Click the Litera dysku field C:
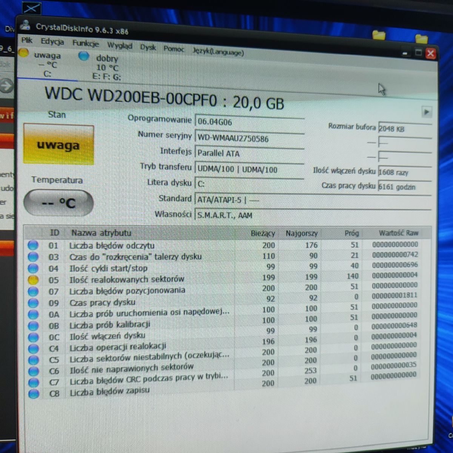The image size is (453, 453). pos(250,184)
